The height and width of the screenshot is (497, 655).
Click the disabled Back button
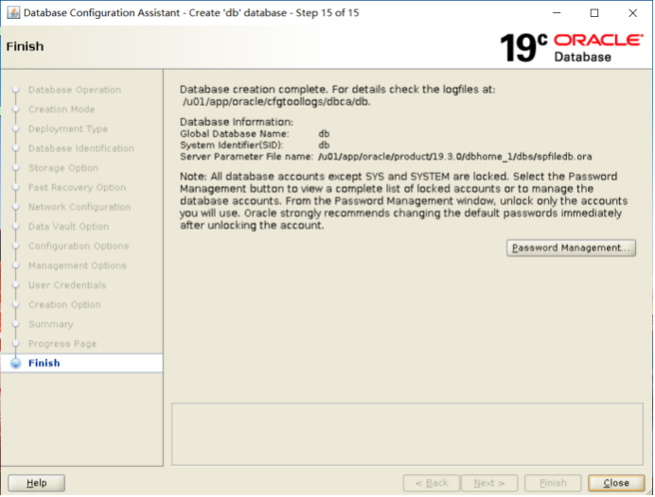point(431,483)
